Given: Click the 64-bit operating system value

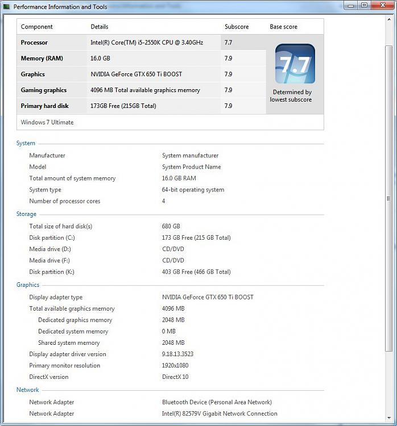Looking at the screenshot, I should (x=193, y=190).
